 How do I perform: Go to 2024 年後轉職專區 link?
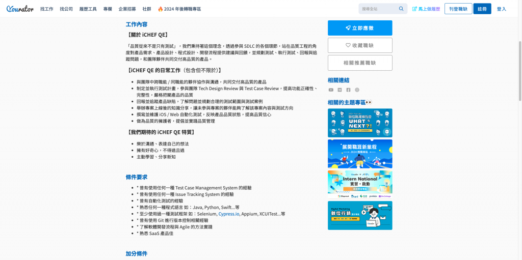[179, 9]
